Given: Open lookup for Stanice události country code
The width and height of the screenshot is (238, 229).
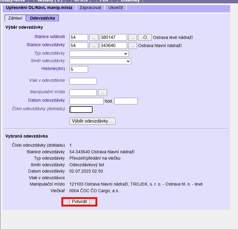Looking at the screenshot, I should tap(94, 37).
